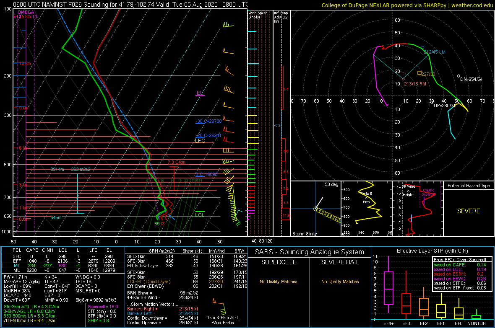Select the MU parcel row

[63, 270]
